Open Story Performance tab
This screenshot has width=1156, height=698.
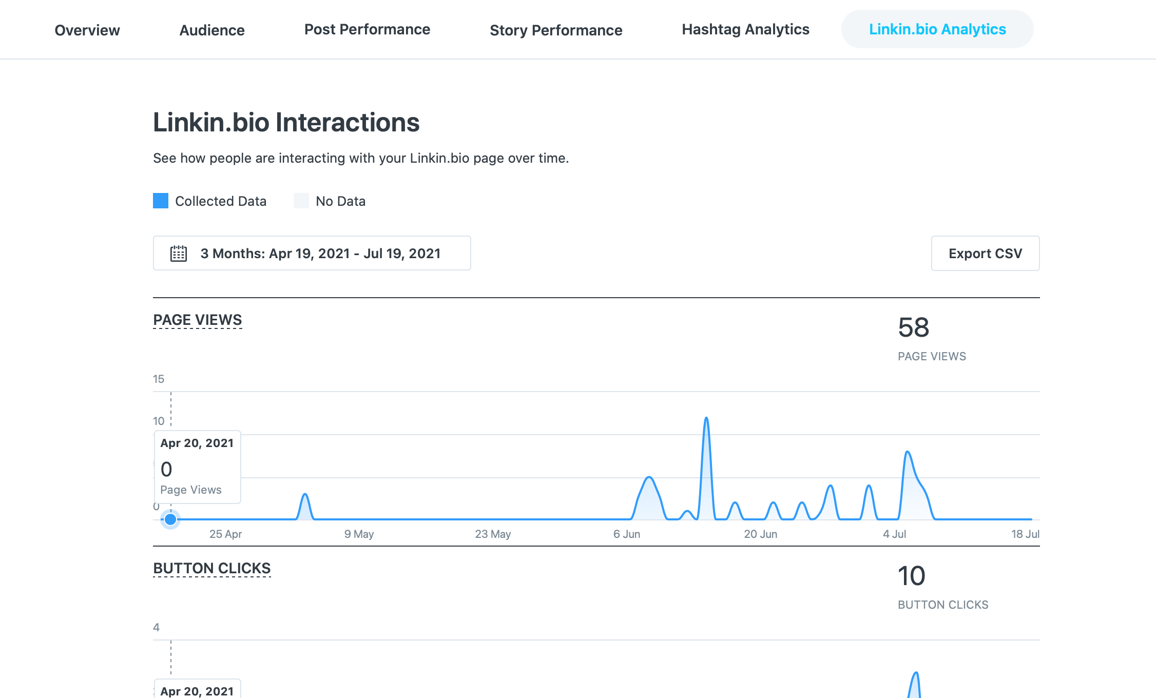pyautogui.click(x=556, y=30)
